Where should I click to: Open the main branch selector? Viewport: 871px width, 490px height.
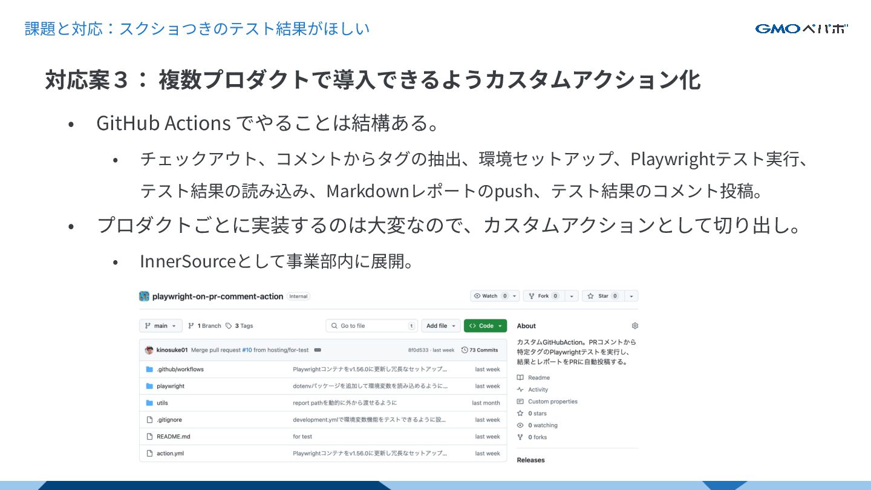(x=161, y=325)
